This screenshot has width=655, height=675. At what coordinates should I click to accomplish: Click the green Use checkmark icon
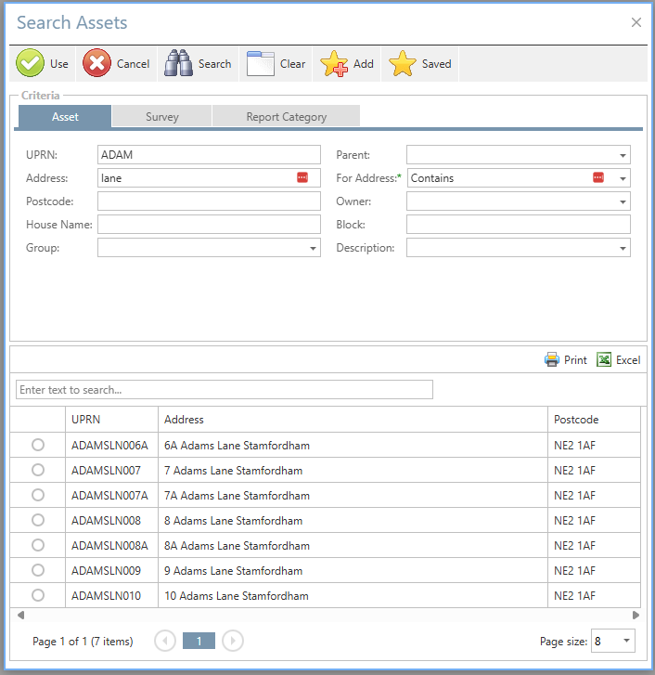(31, 64)
